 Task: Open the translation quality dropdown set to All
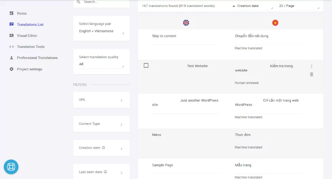click(101, 64)
